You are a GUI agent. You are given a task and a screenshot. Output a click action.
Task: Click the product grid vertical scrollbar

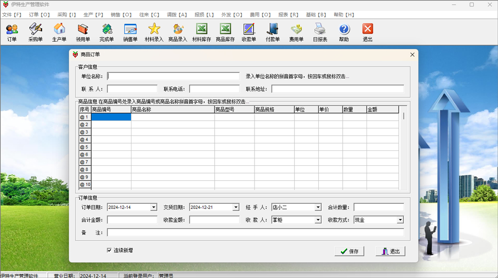403,149
